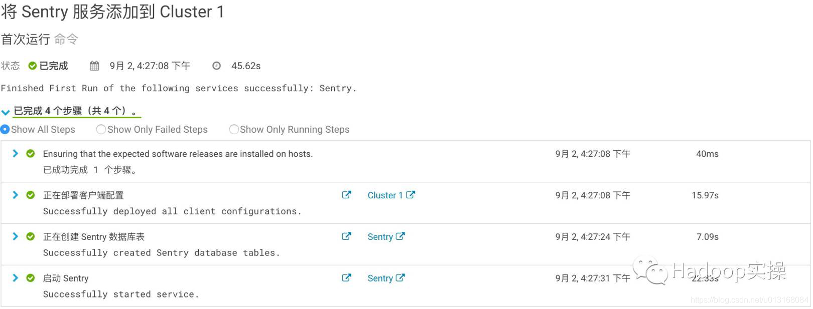Select Show Only Failed Steps option
This screenshot has width=813, height=309.
tap(101, 129)
